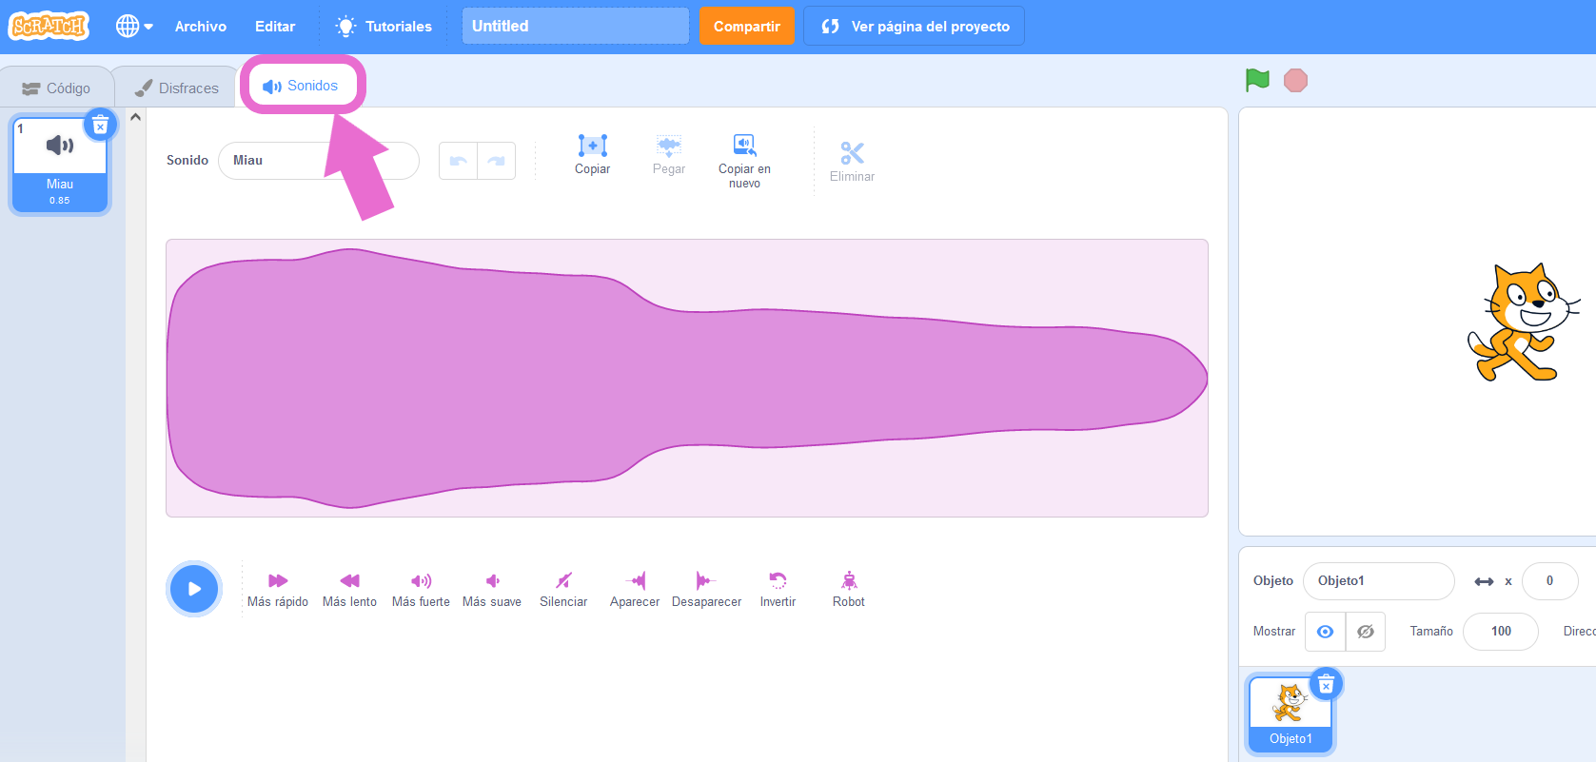Screen dimensions: 1596x762
Task: Switch to the Código tab
Action: [x=57, y=88]
